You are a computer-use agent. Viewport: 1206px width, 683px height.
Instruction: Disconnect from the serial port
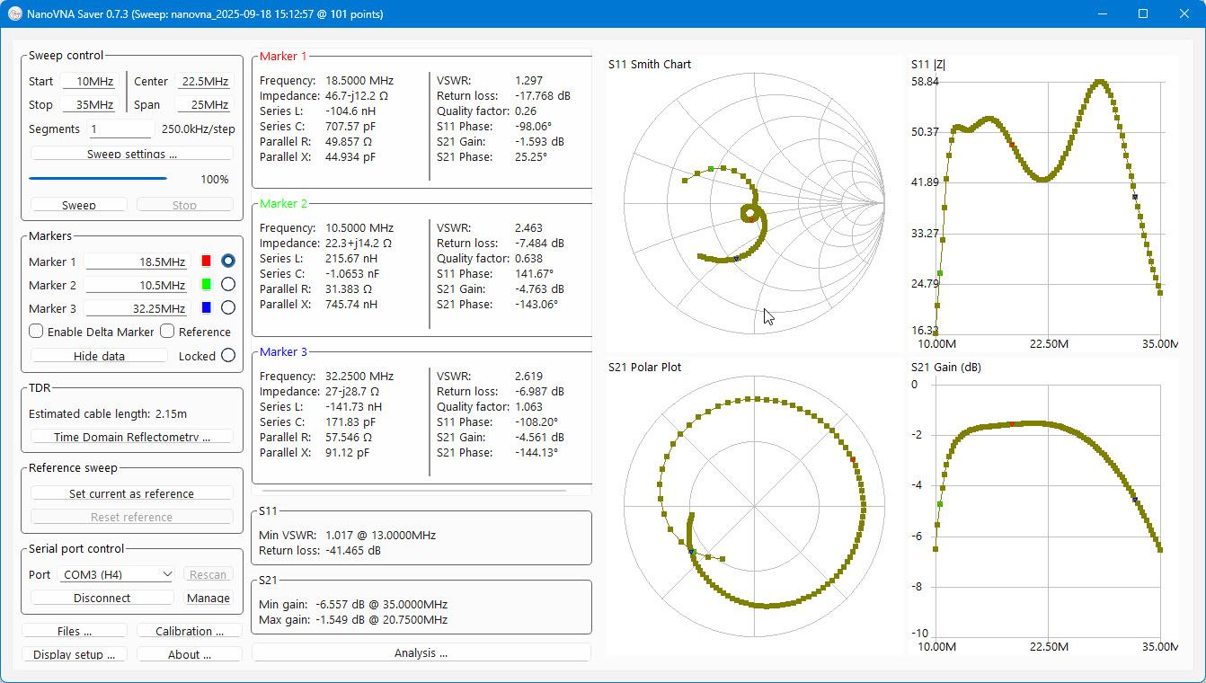[x=102, y=598]
